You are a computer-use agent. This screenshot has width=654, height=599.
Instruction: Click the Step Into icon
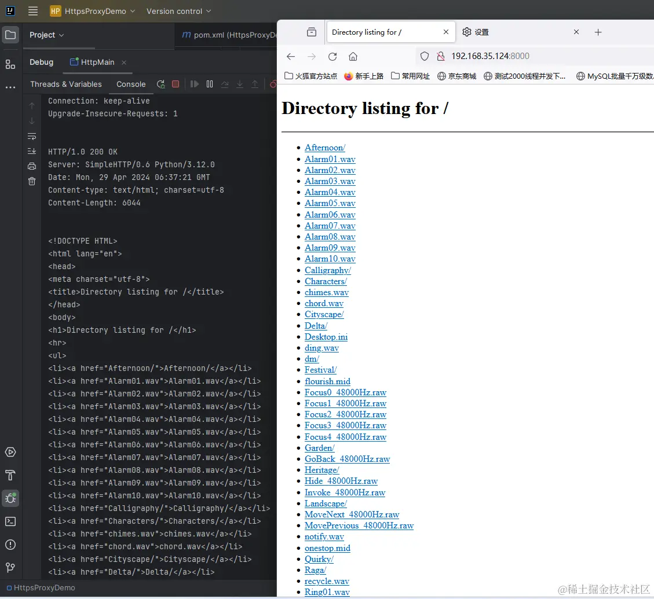[x=240, y=84]
